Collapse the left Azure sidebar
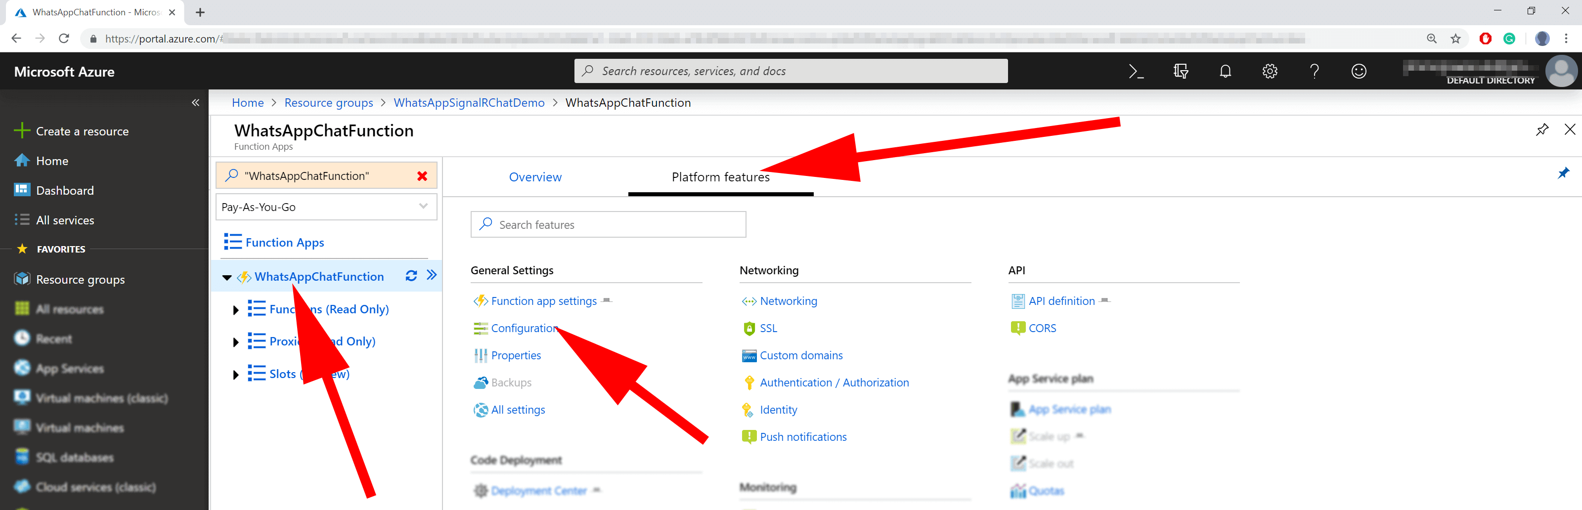 click(x=195, y=102)
